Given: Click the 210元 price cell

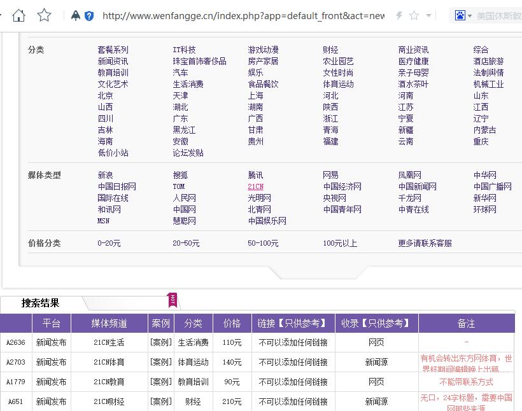Looking at the screenshot, I should pyautogui.click(x=232, y=401).
